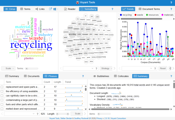This screenshot has width=175, height=120.
Task: Click the help icon in Trends panel header
Action: click(x=171, y=9)
